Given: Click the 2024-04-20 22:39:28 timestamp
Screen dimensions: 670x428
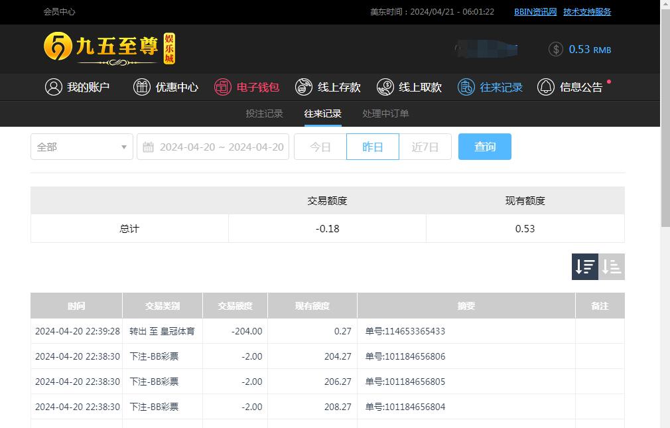Looking at the screenshot, I should 78,331.
